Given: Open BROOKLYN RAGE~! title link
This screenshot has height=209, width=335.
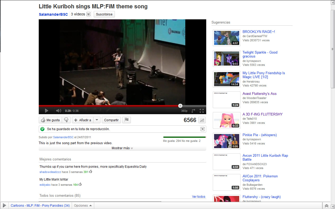Looking at the screenshot, I should (x=259, y=32).
